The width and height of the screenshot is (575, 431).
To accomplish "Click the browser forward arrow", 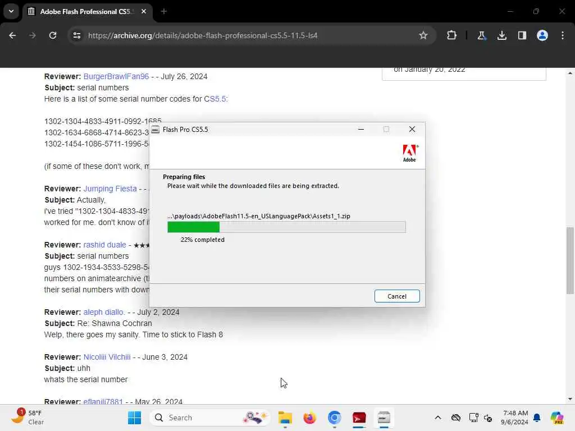I will pos(33,35).
